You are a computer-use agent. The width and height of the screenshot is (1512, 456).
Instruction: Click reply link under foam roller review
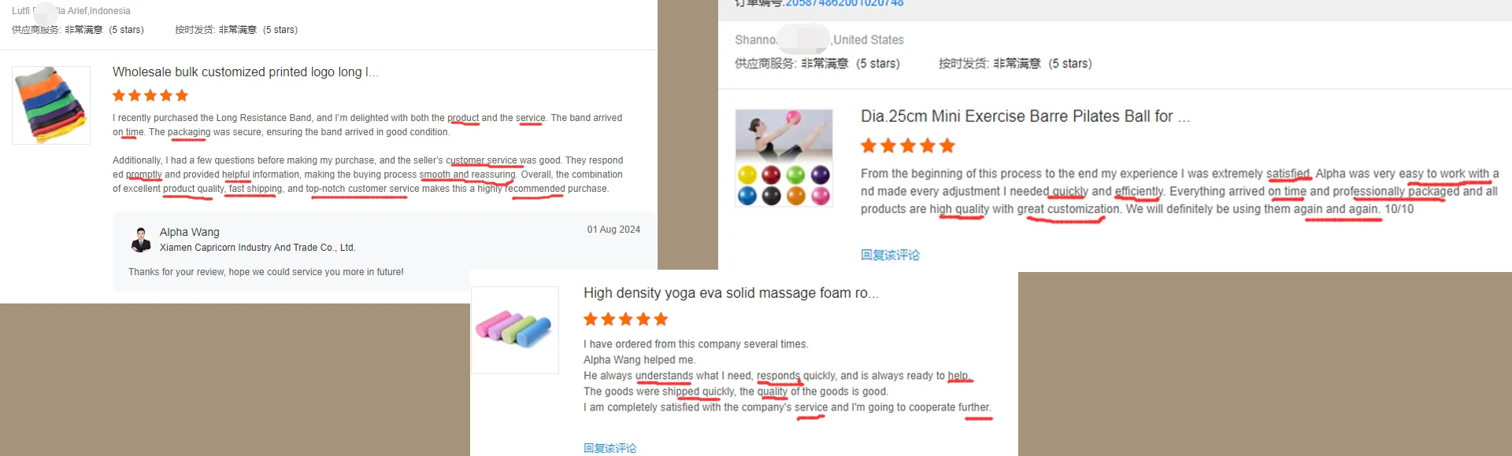click(x=610, y=448)
